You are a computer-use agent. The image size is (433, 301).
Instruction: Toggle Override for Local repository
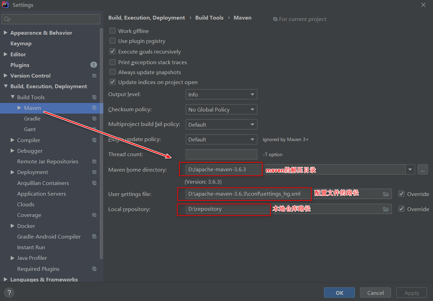coord(401,209)
